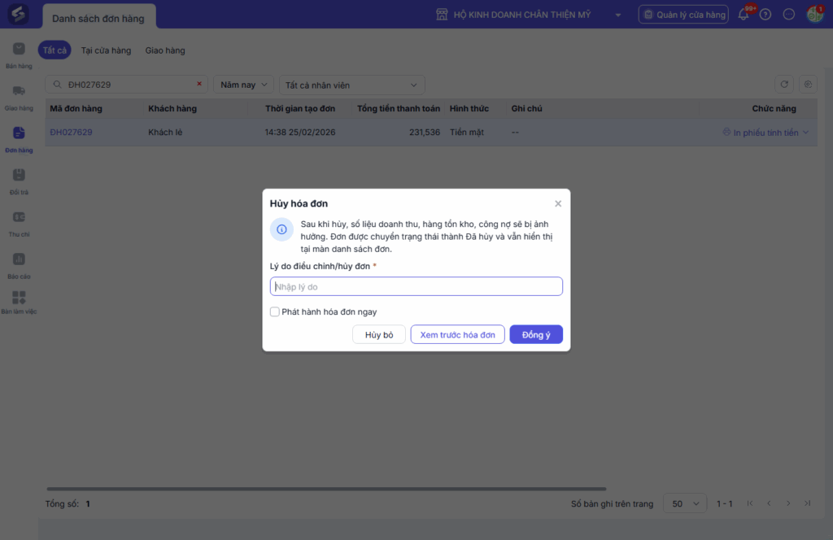
Task: Open the records per page dropdown 50
Action: point(685,503)
